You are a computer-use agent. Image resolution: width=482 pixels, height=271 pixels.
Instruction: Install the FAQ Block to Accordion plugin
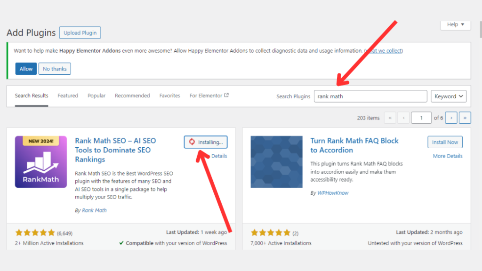point(445,142)
